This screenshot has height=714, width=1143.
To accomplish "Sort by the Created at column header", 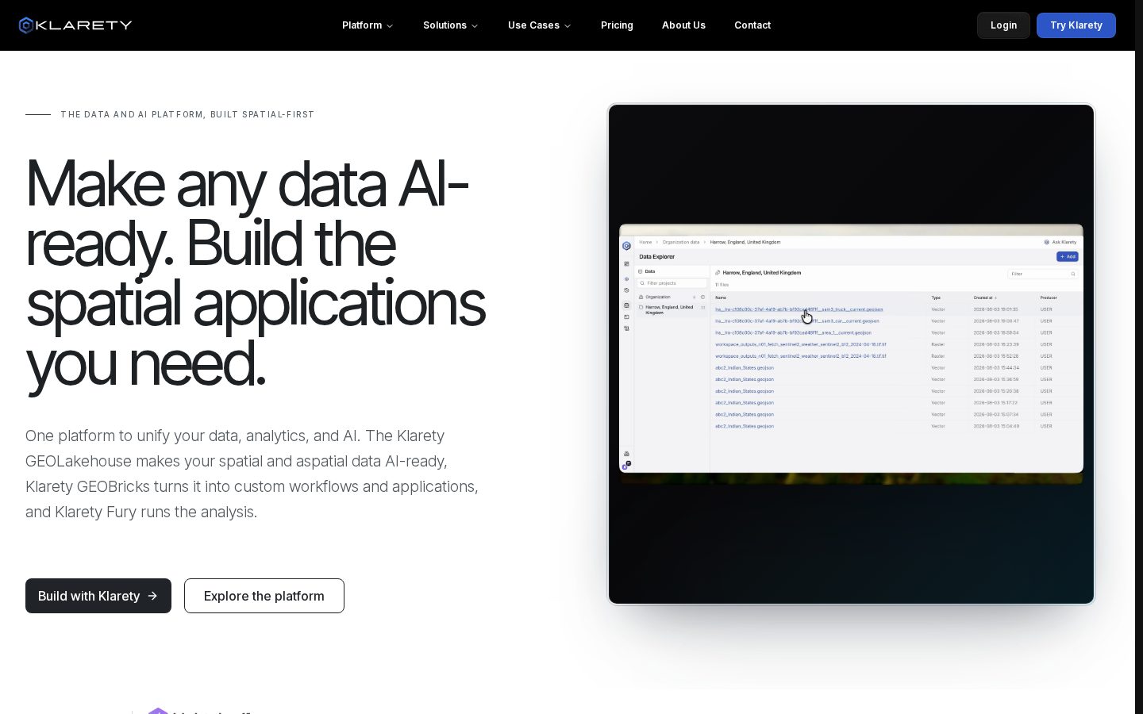I will [984, 297].
